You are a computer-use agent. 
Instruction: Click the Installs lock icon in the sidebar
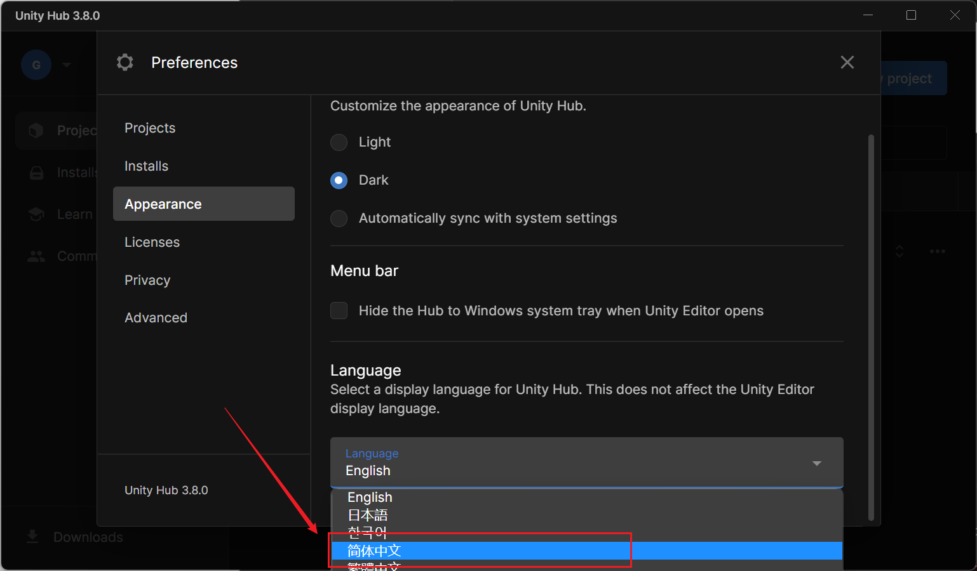tap(37, 173)
